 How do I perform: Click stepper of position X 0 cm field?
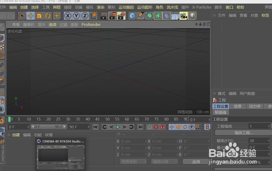point(146,141)
